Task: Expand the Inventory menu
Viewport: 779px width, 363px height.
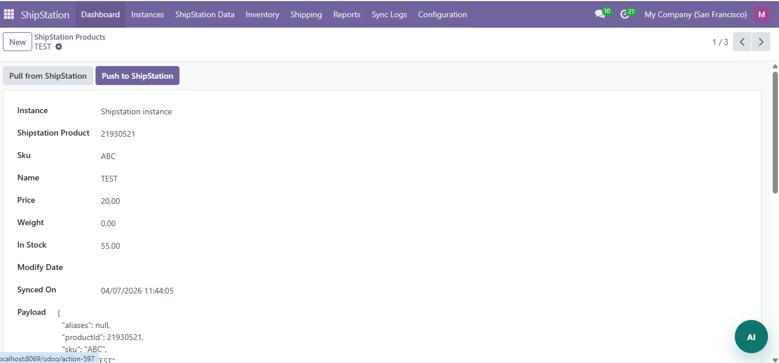Action: [x=262, y=14]
